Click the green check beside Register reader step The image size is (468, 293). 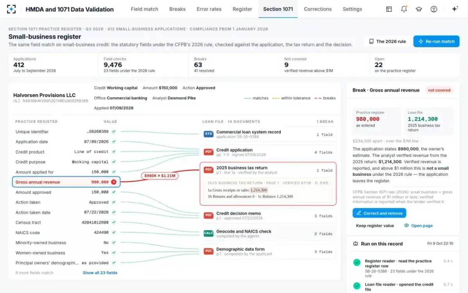pyautogui.click(x=356, y=263)
